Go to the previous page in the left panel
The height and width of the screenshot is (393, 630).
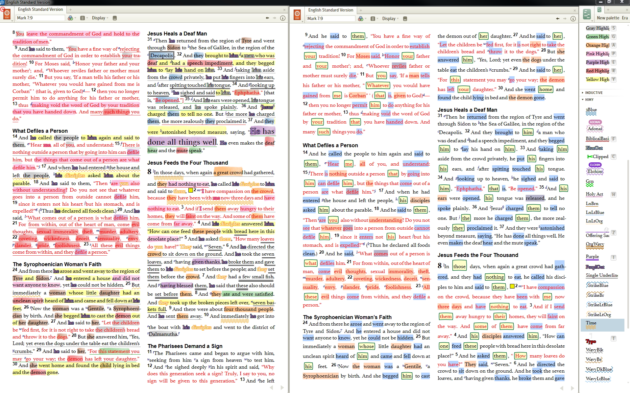tap(271, 388)
